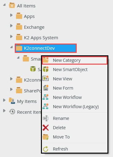The image size is (113, 157).
Task: Click the Rename text-cursor icon
Action: coord(46,118)
